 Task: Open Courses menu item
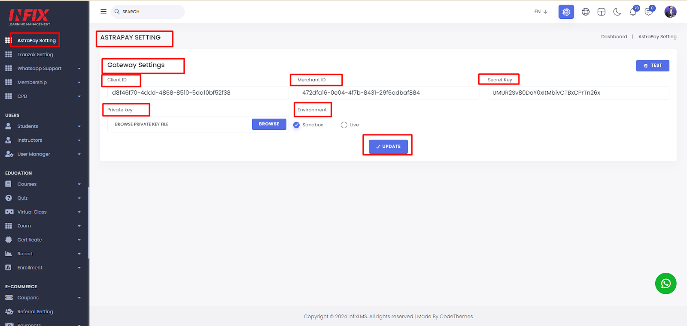[27, 184]
